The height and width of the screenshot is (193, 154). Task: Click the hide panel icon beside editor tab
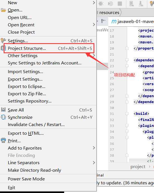pos(103,21)
